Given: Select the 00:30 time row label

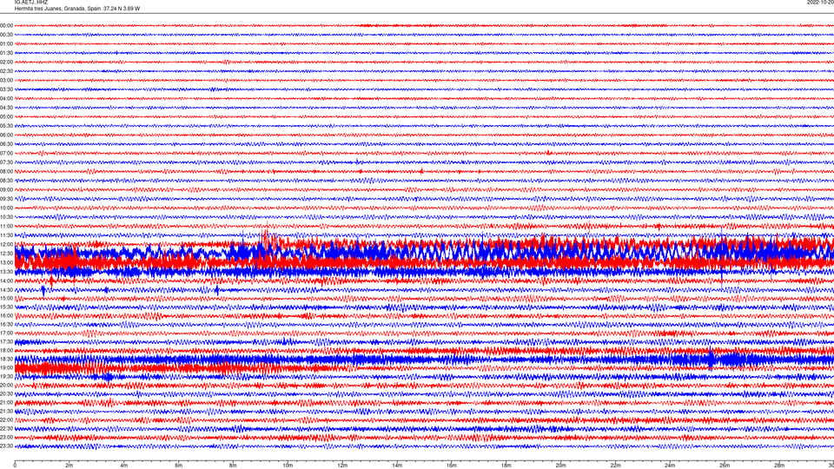Looking at the screenshot, I should coord(6,35).
